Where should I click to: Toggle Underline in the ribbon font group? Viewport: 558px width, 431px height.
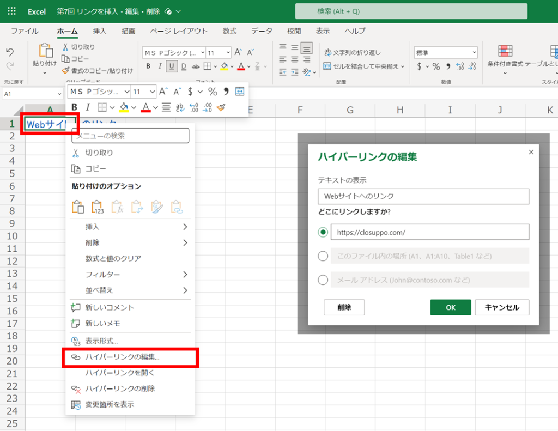point(172,66)
